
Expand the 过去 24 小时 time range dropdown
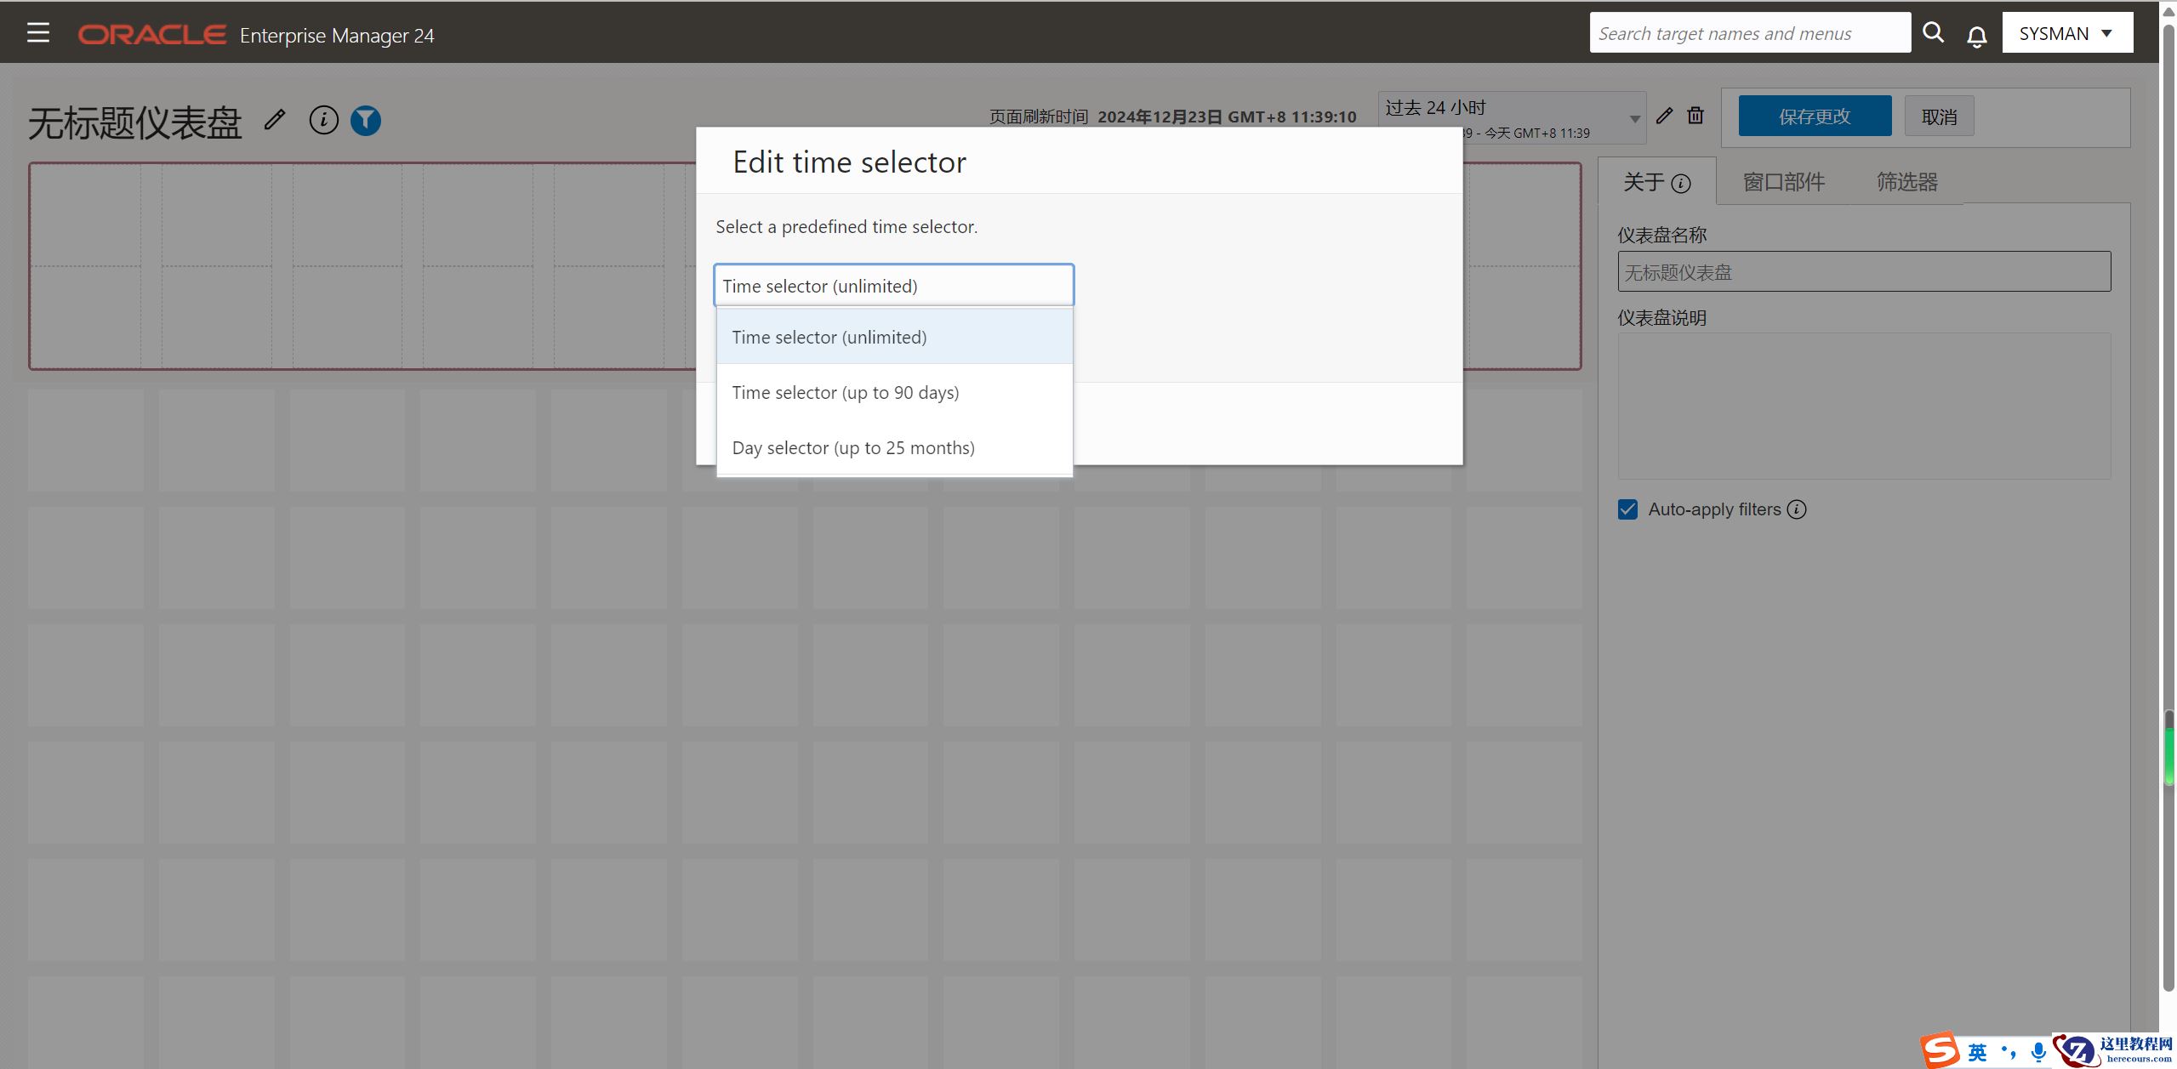coord(1633,118)
